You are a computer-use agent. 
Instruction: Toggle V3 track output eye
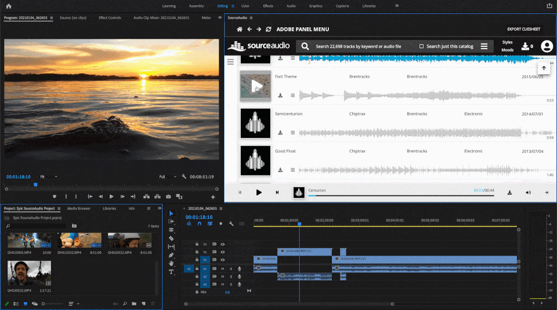point(223,245)
